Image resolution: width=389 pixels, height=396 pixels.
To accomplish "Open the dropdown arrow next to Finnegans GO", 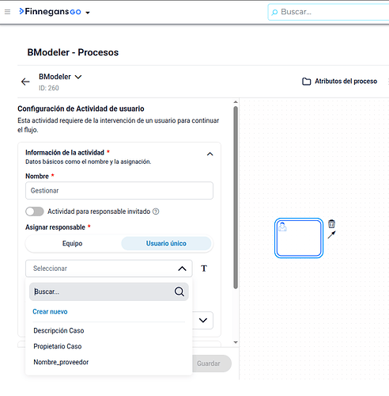I will (88, 13).
